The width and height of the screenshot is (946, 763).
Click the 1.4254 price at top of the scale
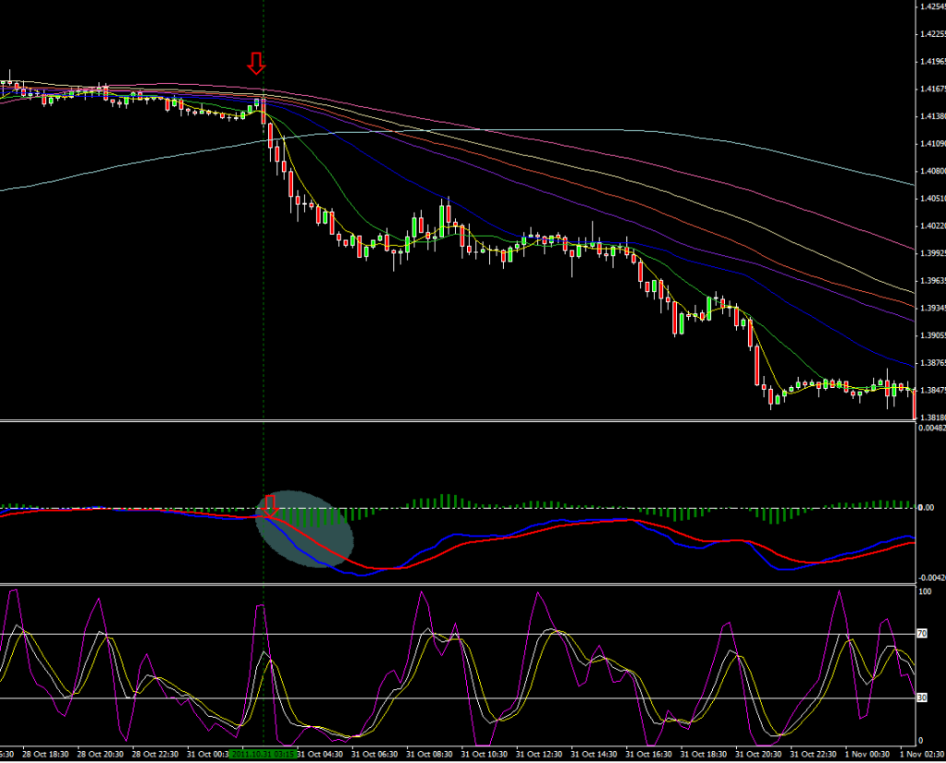930,7
